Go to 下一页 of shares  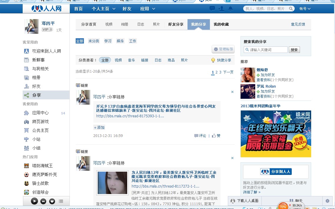[228, 72]
